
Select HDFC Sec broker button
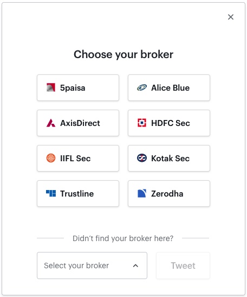point(169,123)
